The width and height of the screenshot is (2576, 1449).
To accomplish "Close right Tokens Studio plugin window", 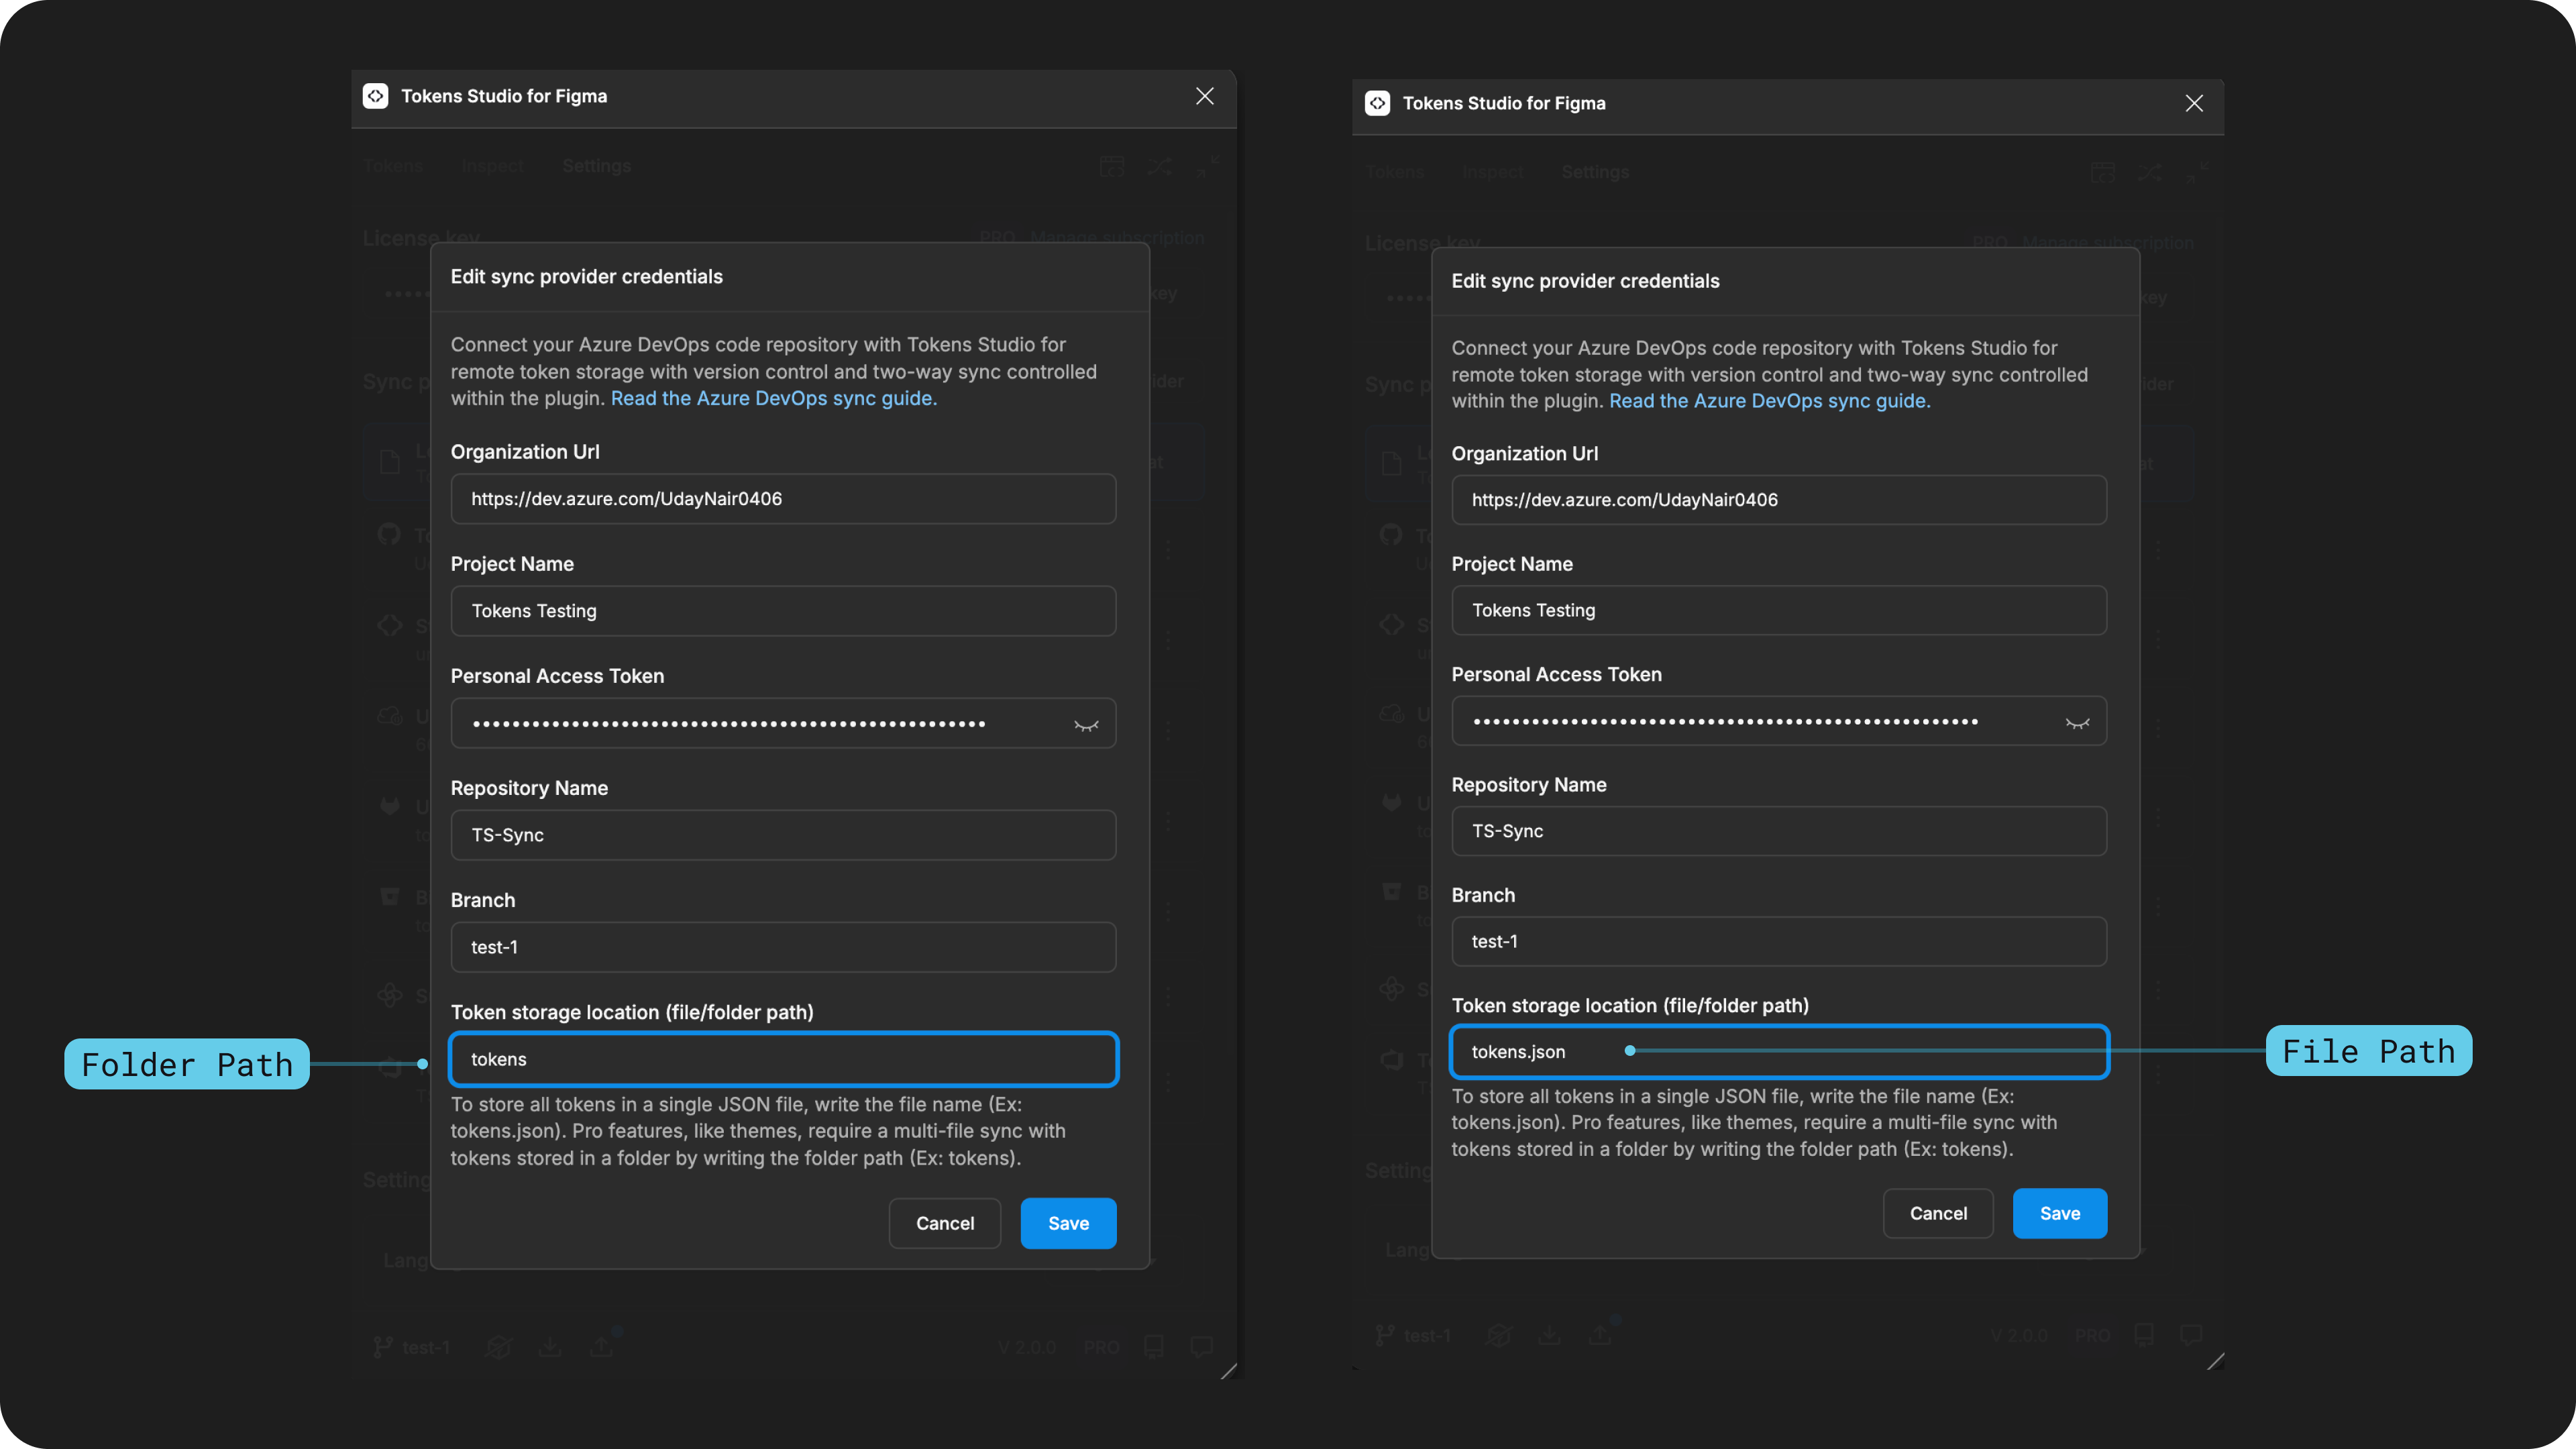I will click(x=2194, y=103).
